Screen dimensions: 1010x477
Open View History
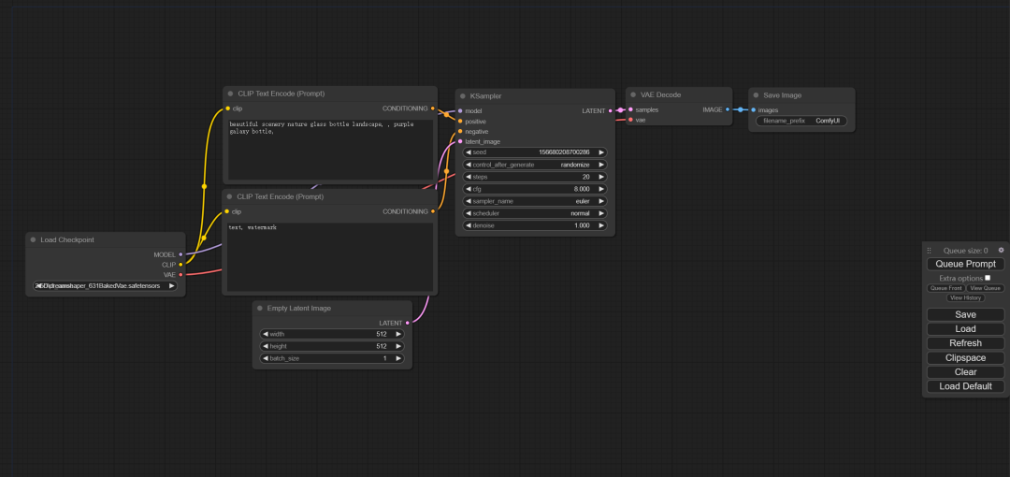coord(965,297)
